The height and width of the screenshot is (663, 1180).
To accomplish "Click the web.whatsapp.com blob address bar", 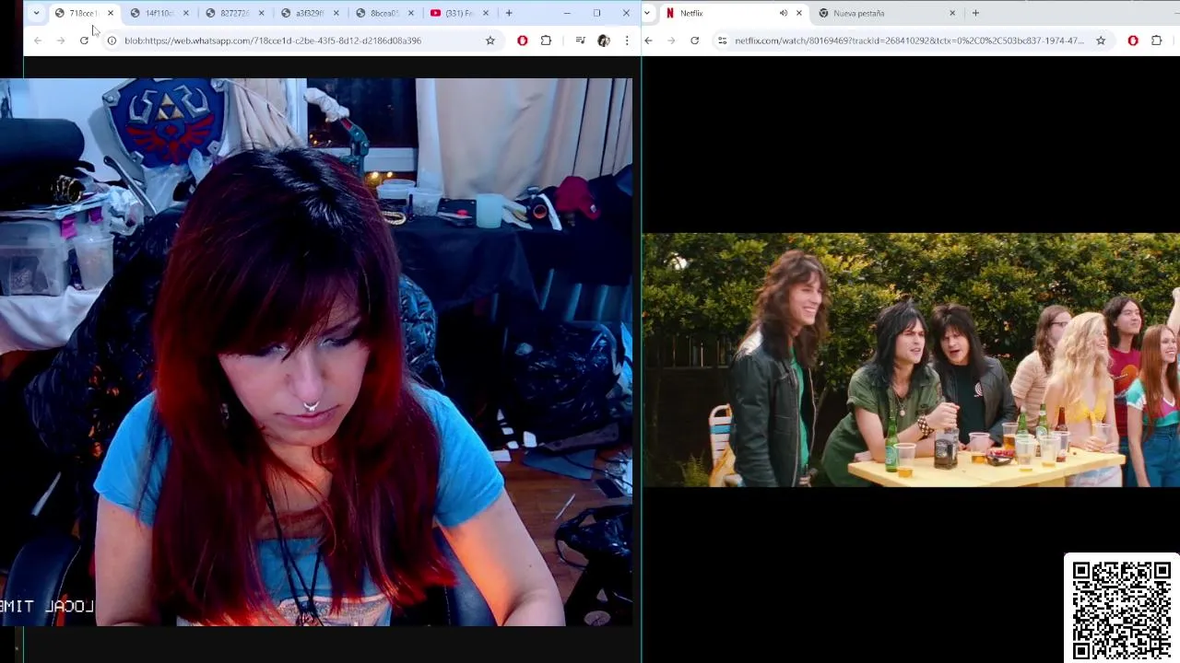I will coord(300,41).
